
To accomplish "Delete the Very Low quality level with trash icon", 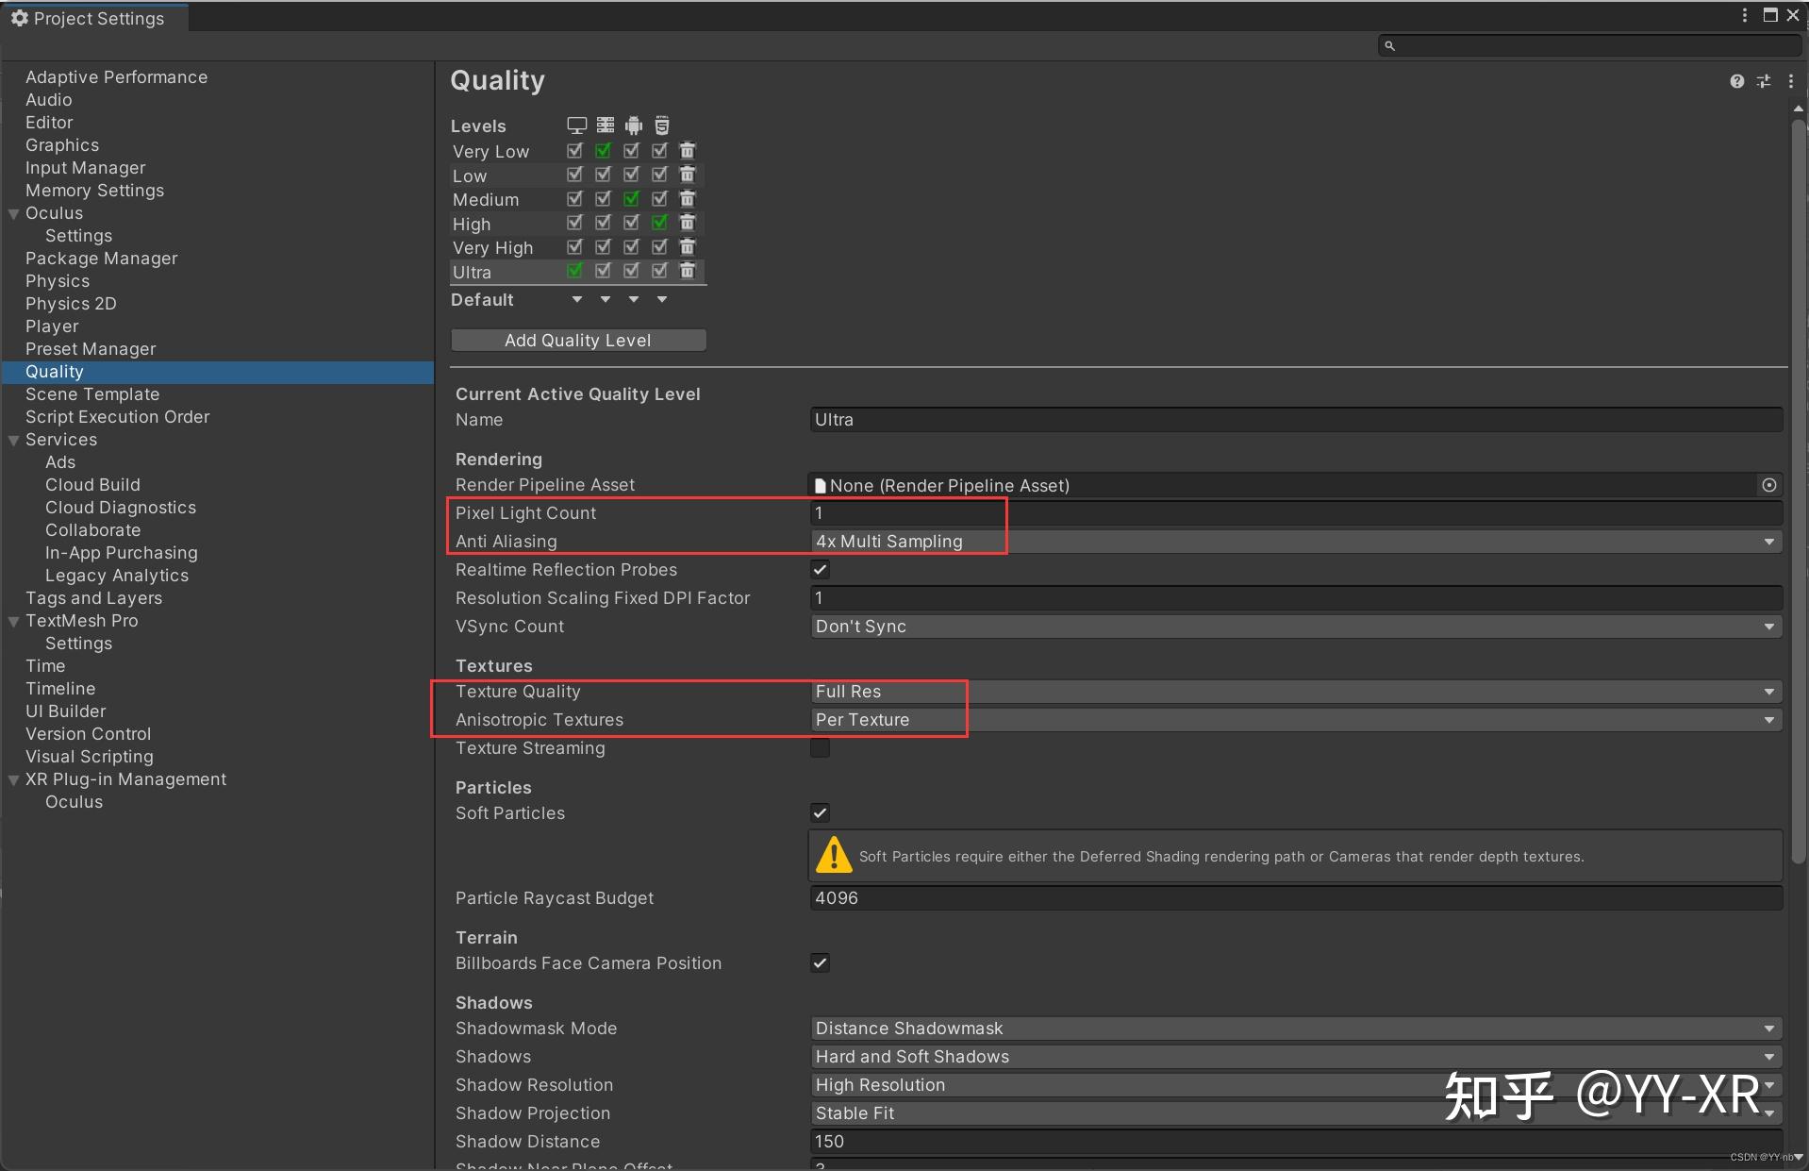I will (x=687, y=150).
